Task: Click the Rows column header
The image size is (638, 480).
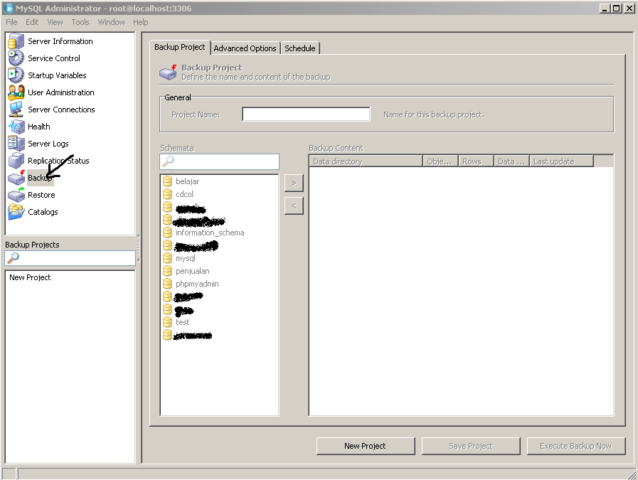Action: pyautogui.click(x=476, y=161)
